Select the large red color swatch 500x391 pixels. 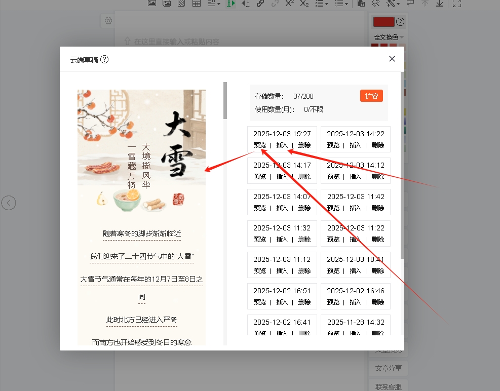383,22
